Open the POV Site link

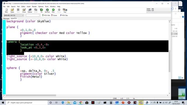tap(64, 15)
